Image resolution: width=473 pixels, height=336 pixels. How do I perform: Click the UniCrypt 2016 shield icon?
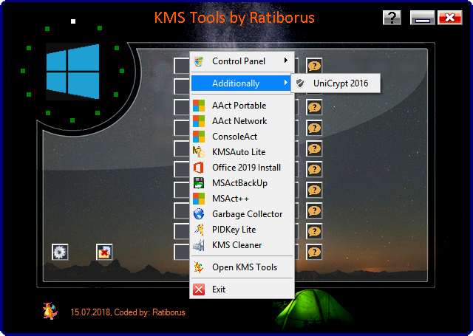pos(299,83)
